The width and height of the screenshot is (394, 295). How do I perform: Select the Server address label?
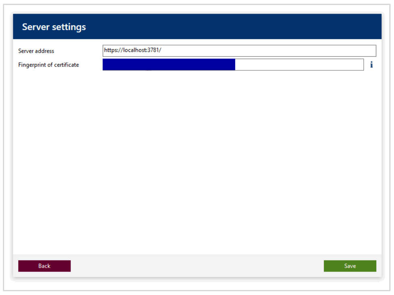coord(35,51)
